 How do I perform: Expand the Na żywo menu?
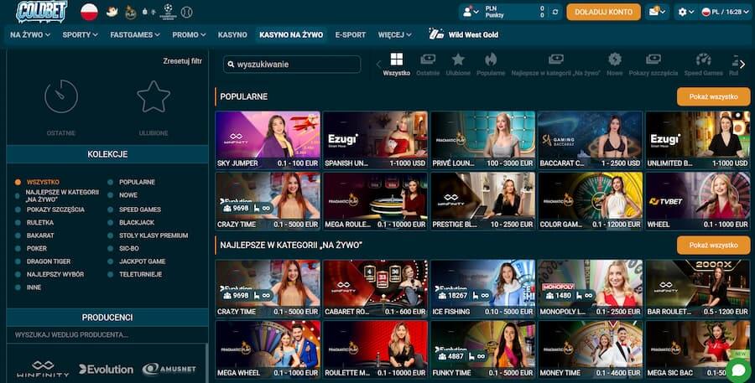[30, 34]
